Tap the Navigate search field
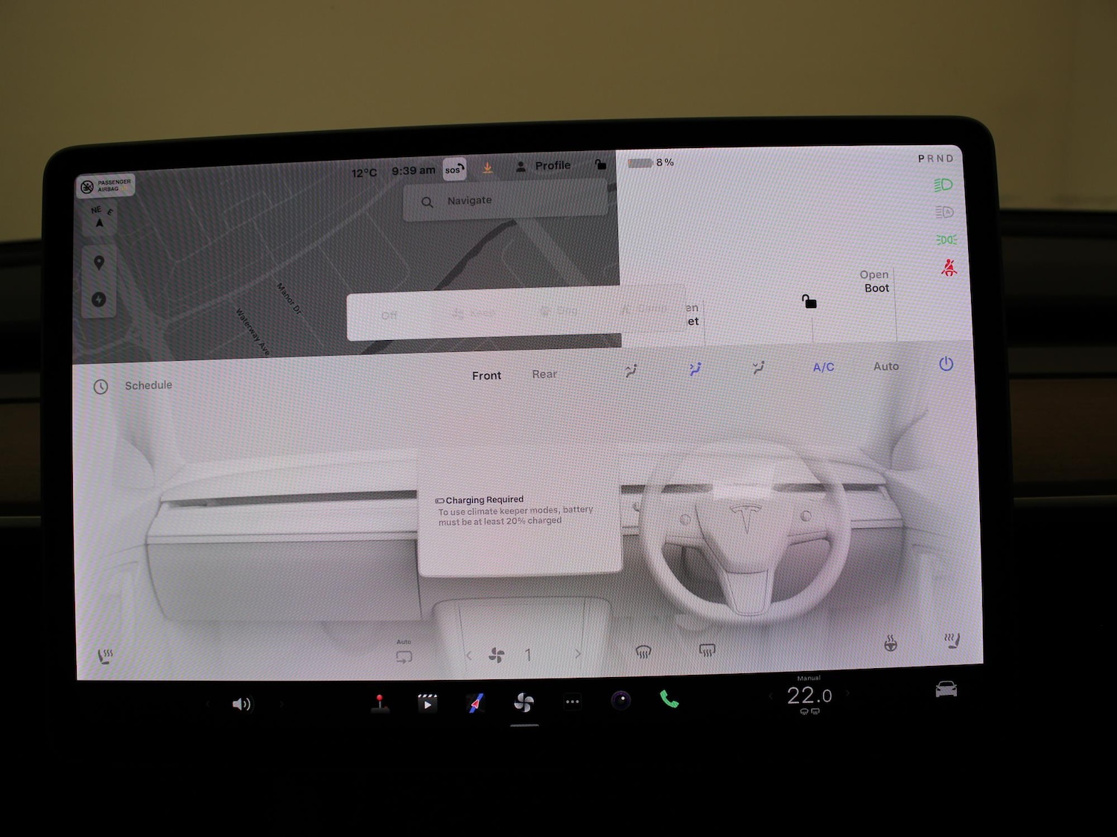Image resolution: width=1117 pixels, height=837 pixels. [506, 201]
